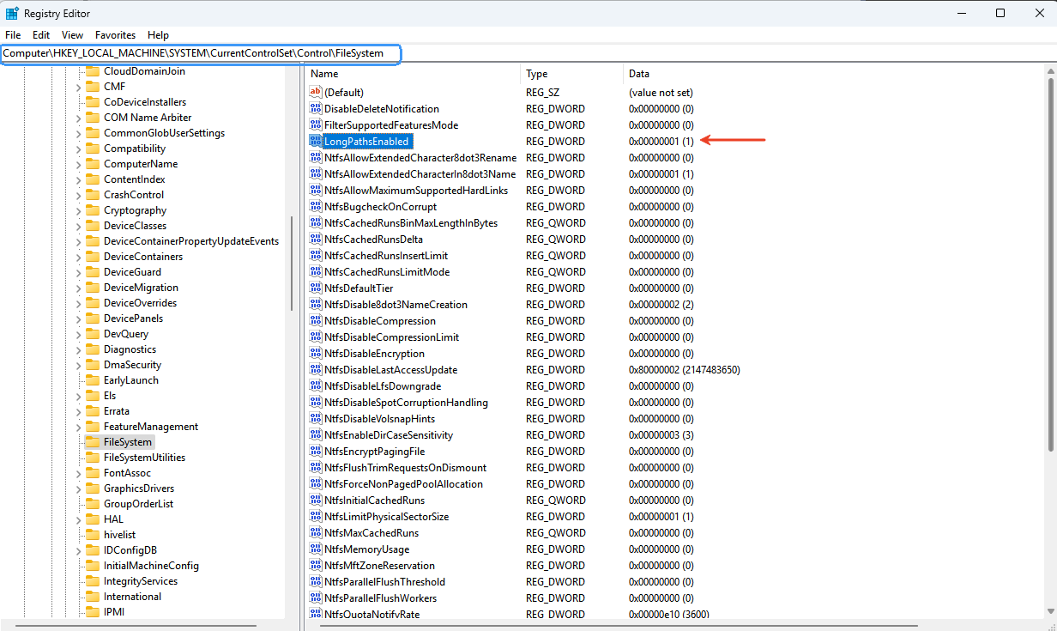The image size is (1057, 631).
Task: Select the DeviceContainerPropertyUpdateEvents key
Action: click(x=191, y=241)
